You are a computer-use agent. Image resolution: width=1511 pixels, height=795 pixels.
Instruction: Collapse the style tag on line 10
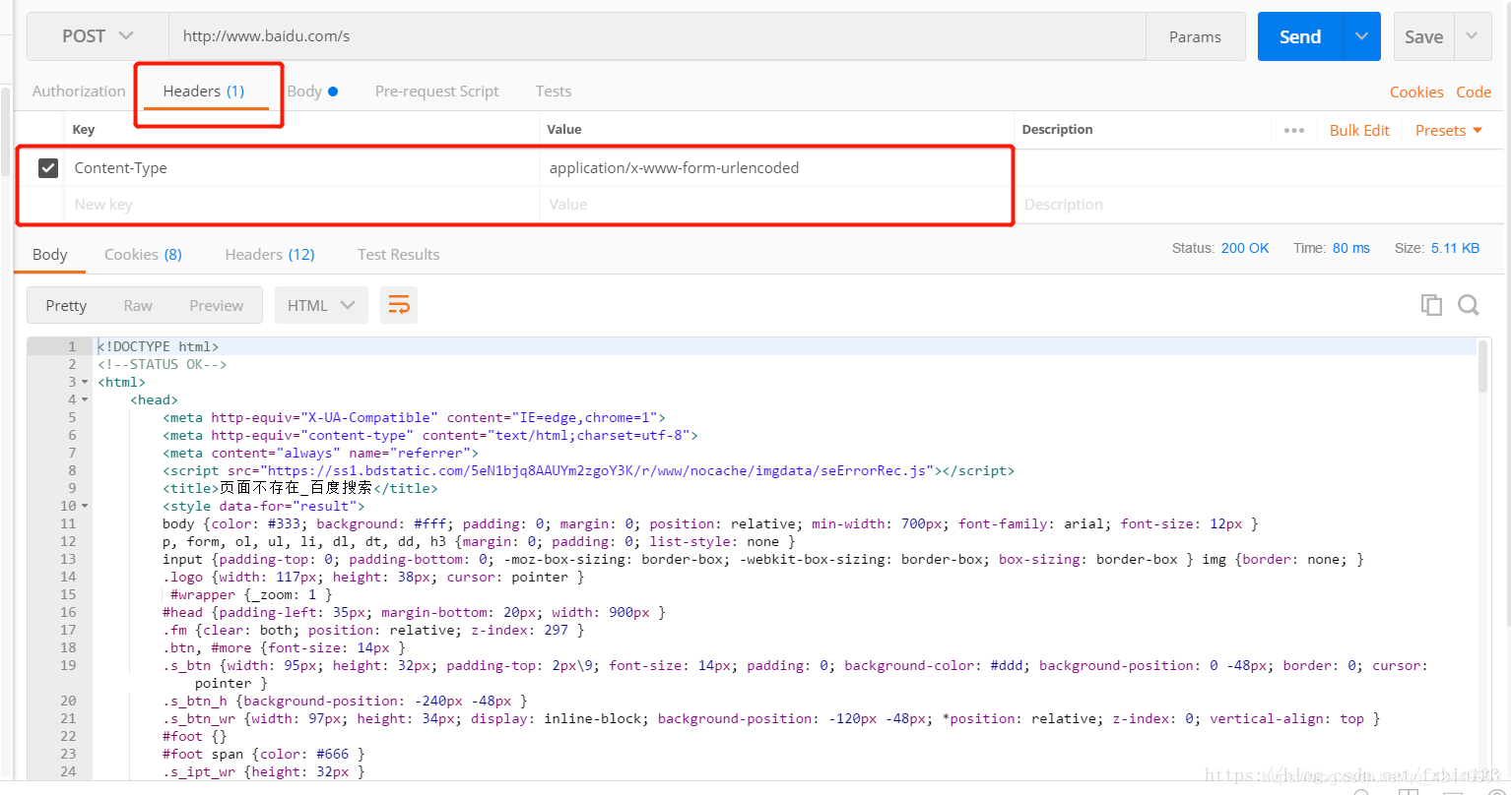(85, 507)
